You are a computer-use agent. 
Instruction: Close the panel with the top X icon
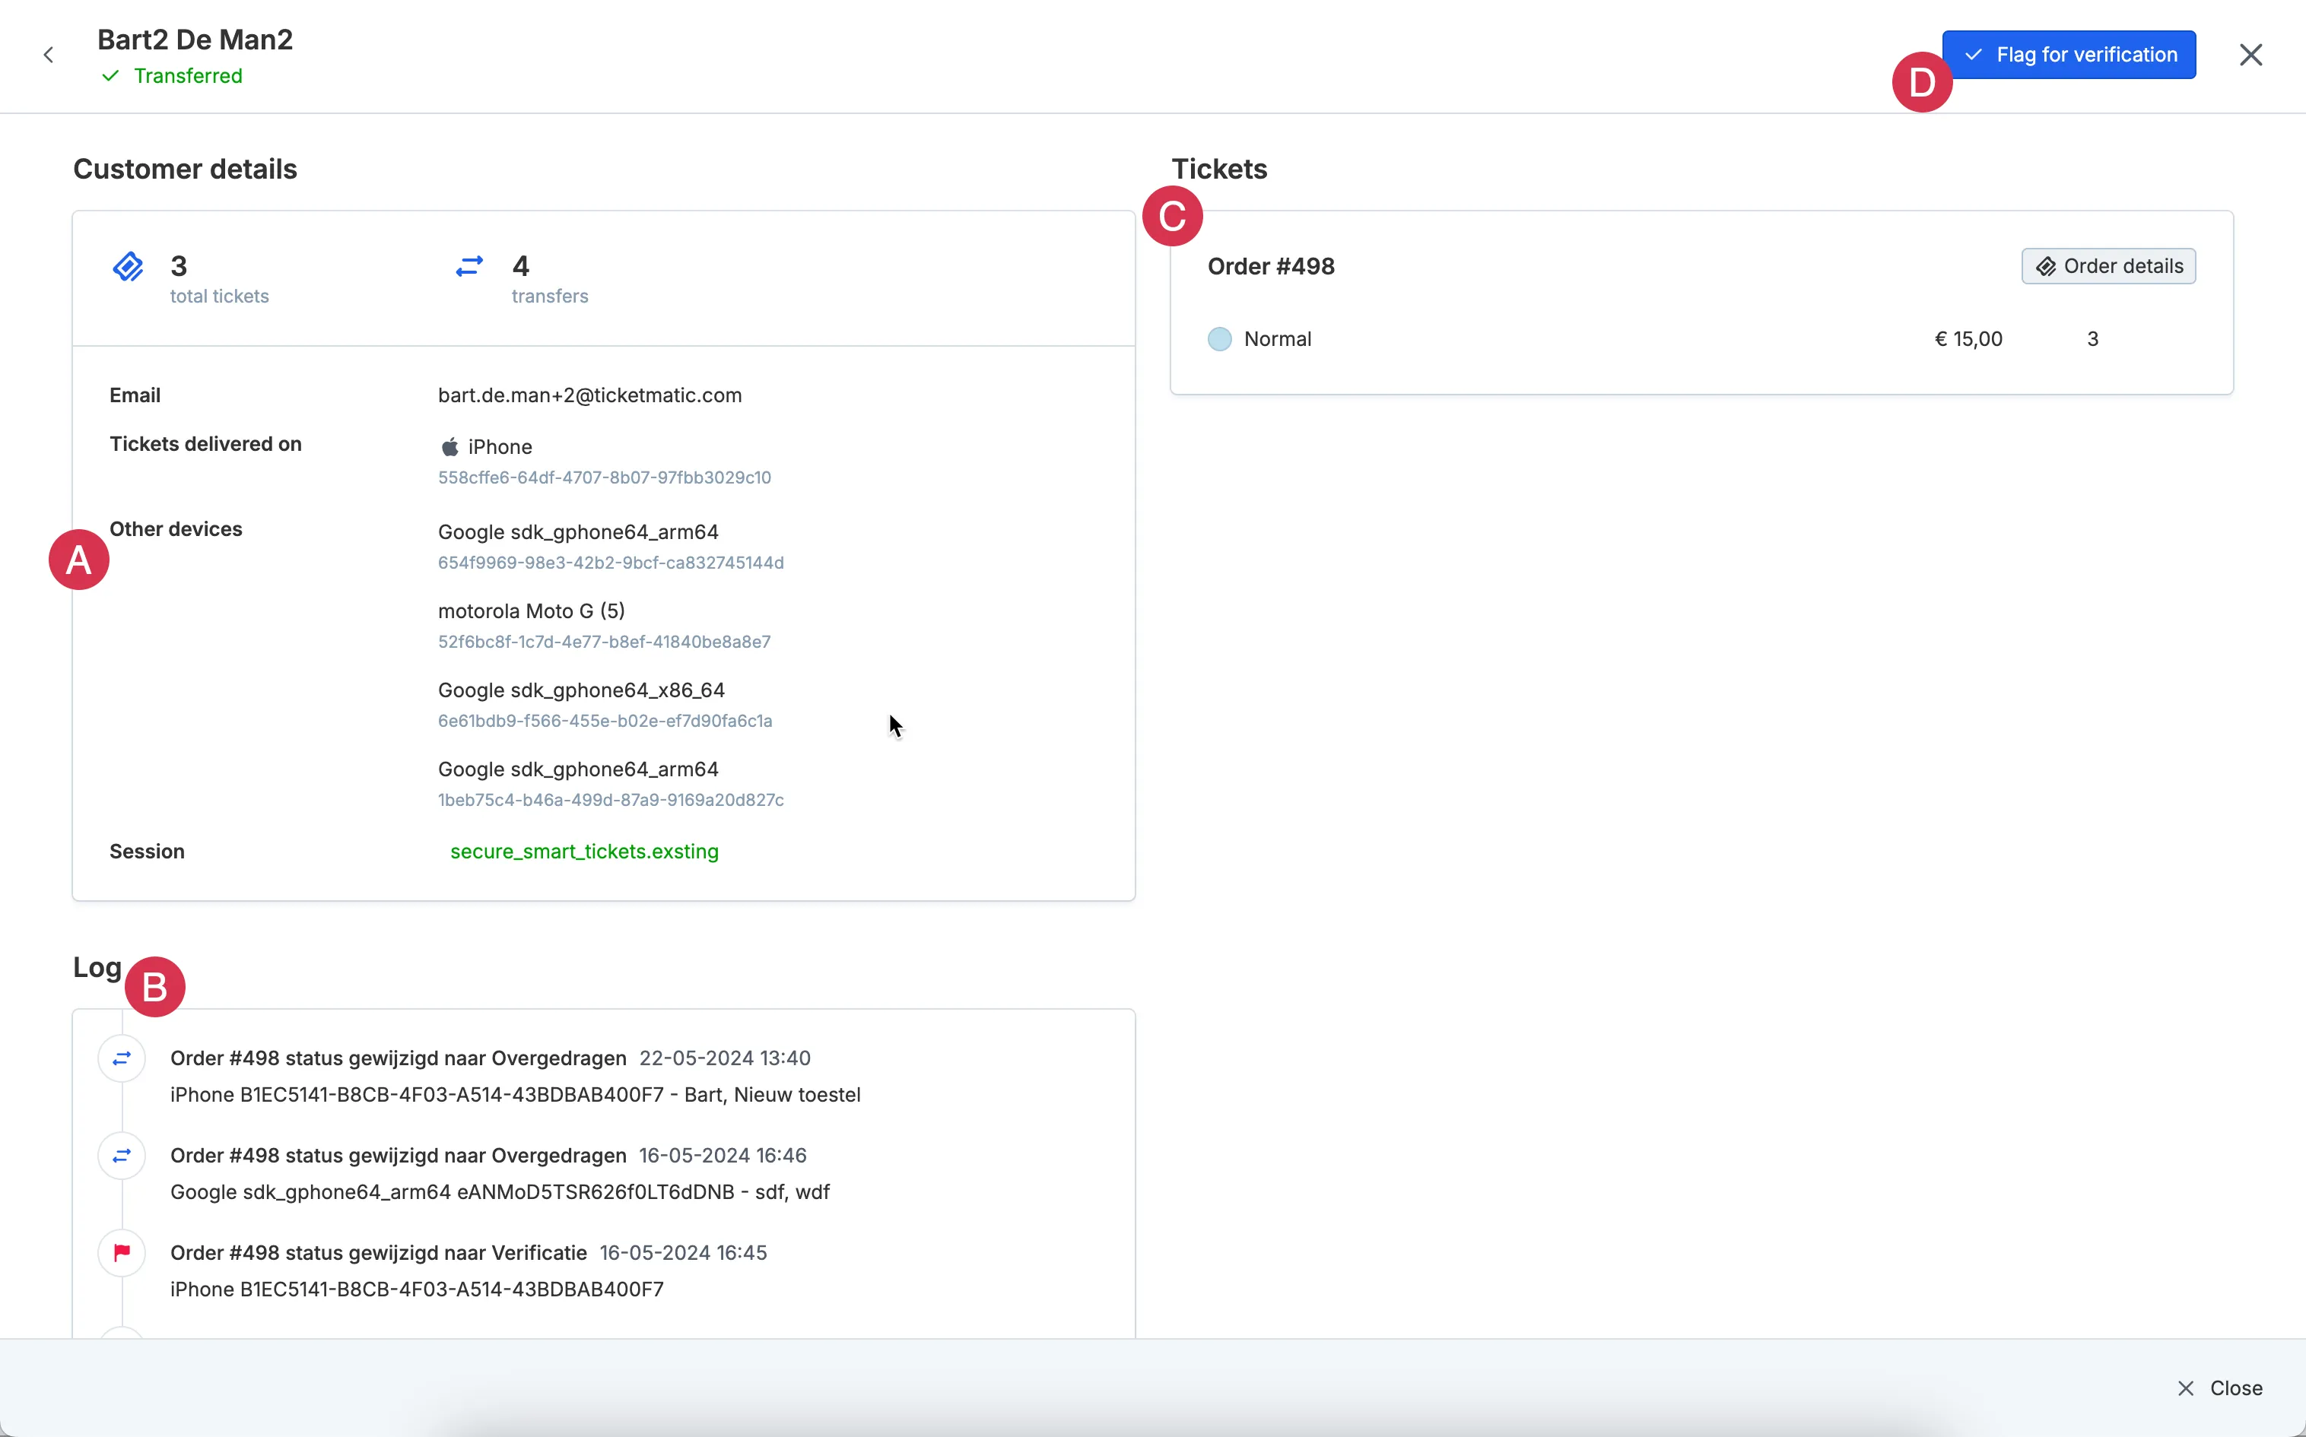pos(2250,55)
